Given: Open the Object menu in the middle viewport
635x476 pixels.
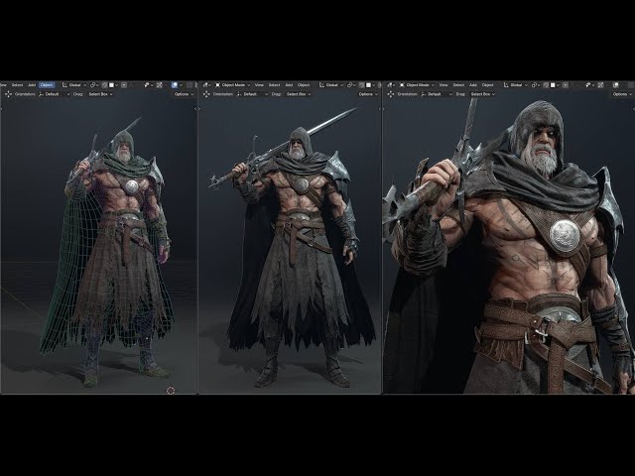Looking at the screenshot, I should (304, 85).
